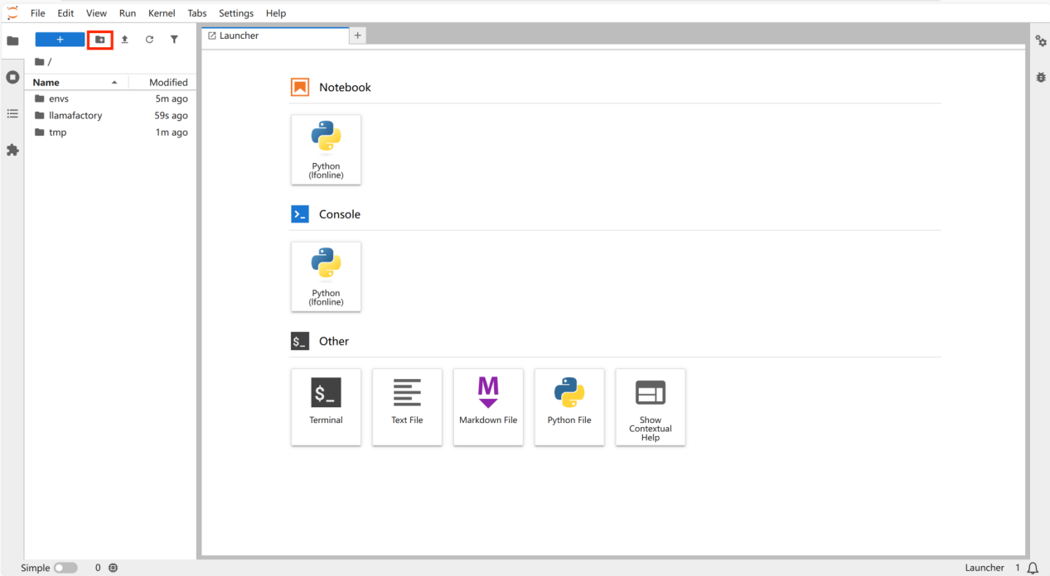The image size is (1050, 576).
Task: Open the llamafactory folder
Action: [x=75, y=116]
